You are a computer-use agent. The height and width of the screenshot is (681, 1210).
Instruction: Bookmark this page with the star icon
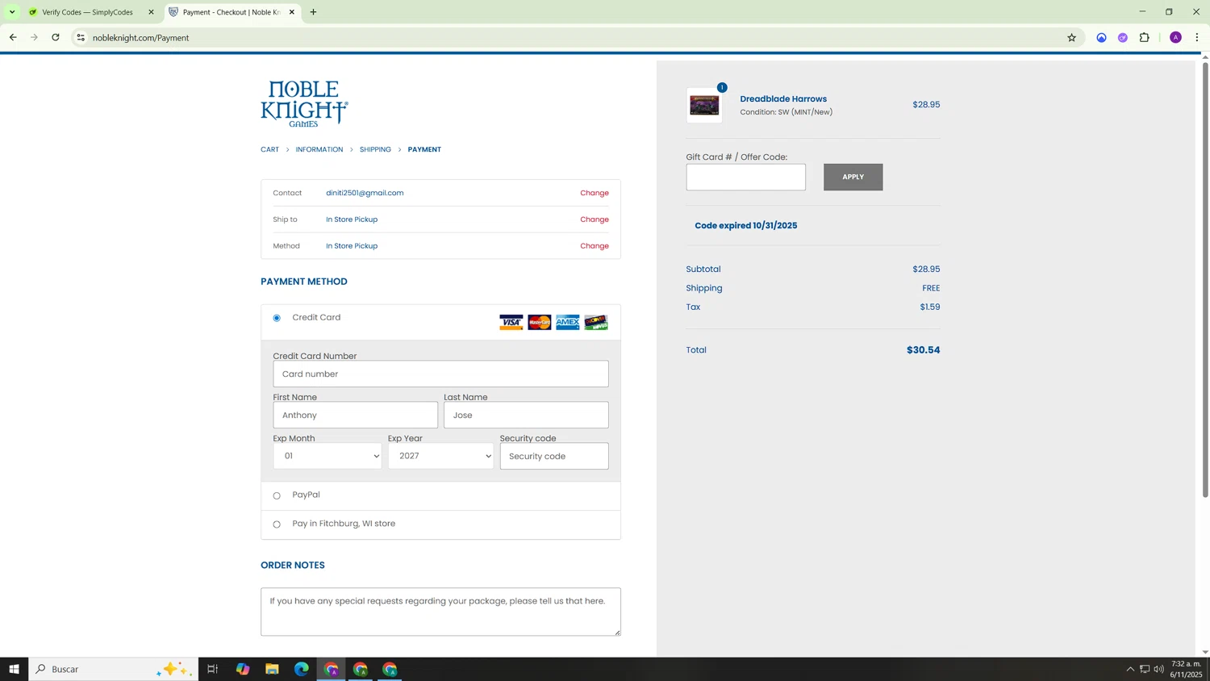tap(1071, 37)
